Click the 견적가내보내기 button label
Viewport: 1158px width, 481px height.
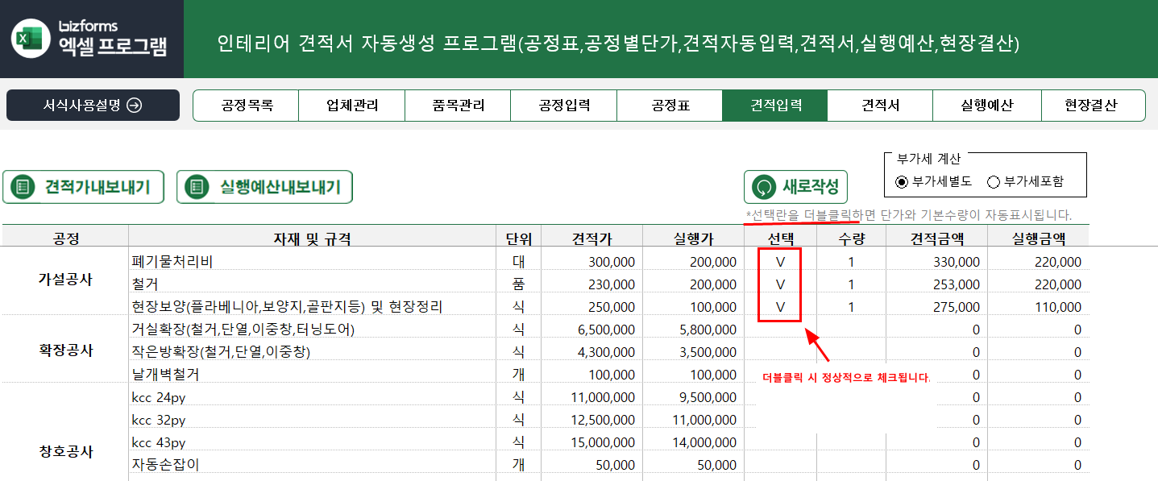pyautogui.click(x=98, y=187)
